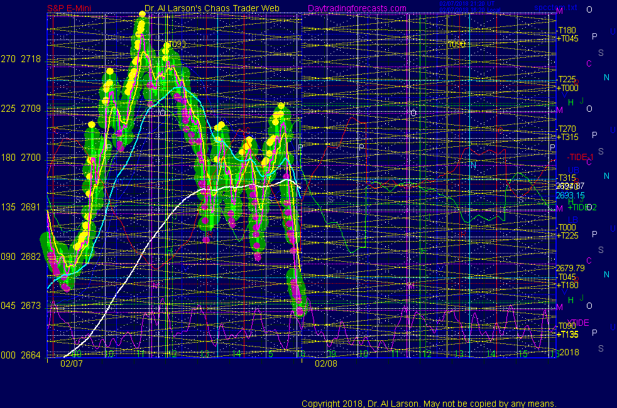Click the green '+TIDE 2' legend label

pyautogui.click(x=582, y=207)
